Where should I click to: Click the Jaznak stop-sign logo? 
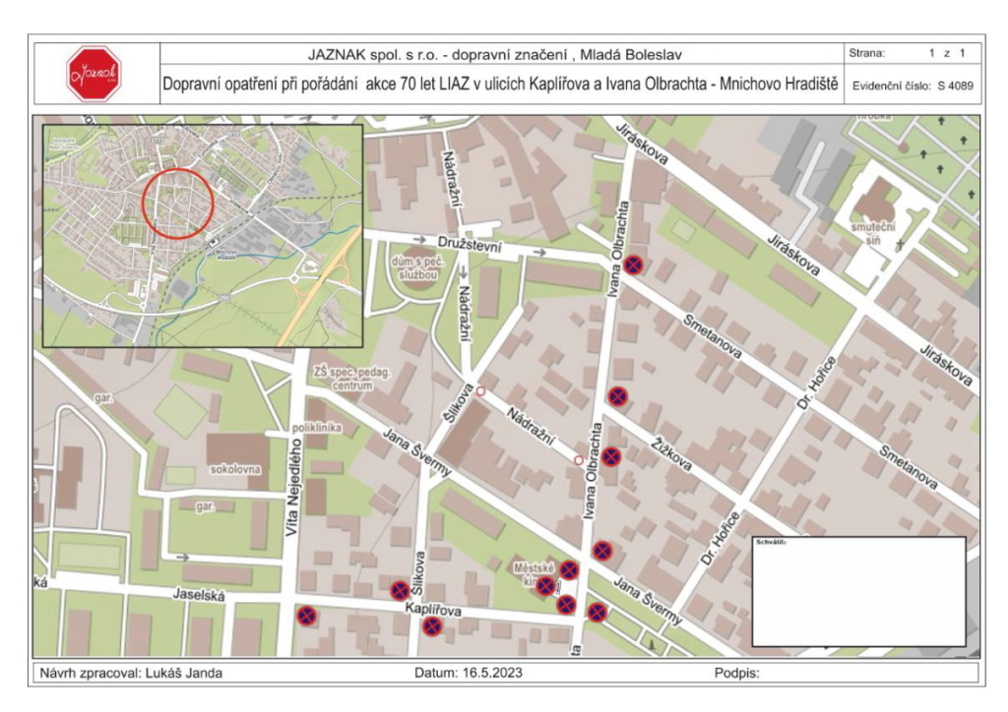[93, 74]
